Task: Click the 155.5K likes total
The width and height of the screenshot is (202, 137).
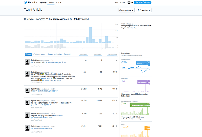Action: pos(125,126)
